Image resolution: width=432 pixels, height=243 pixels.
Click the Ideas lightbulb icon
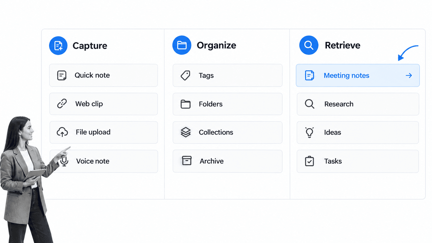pos(309,132)
